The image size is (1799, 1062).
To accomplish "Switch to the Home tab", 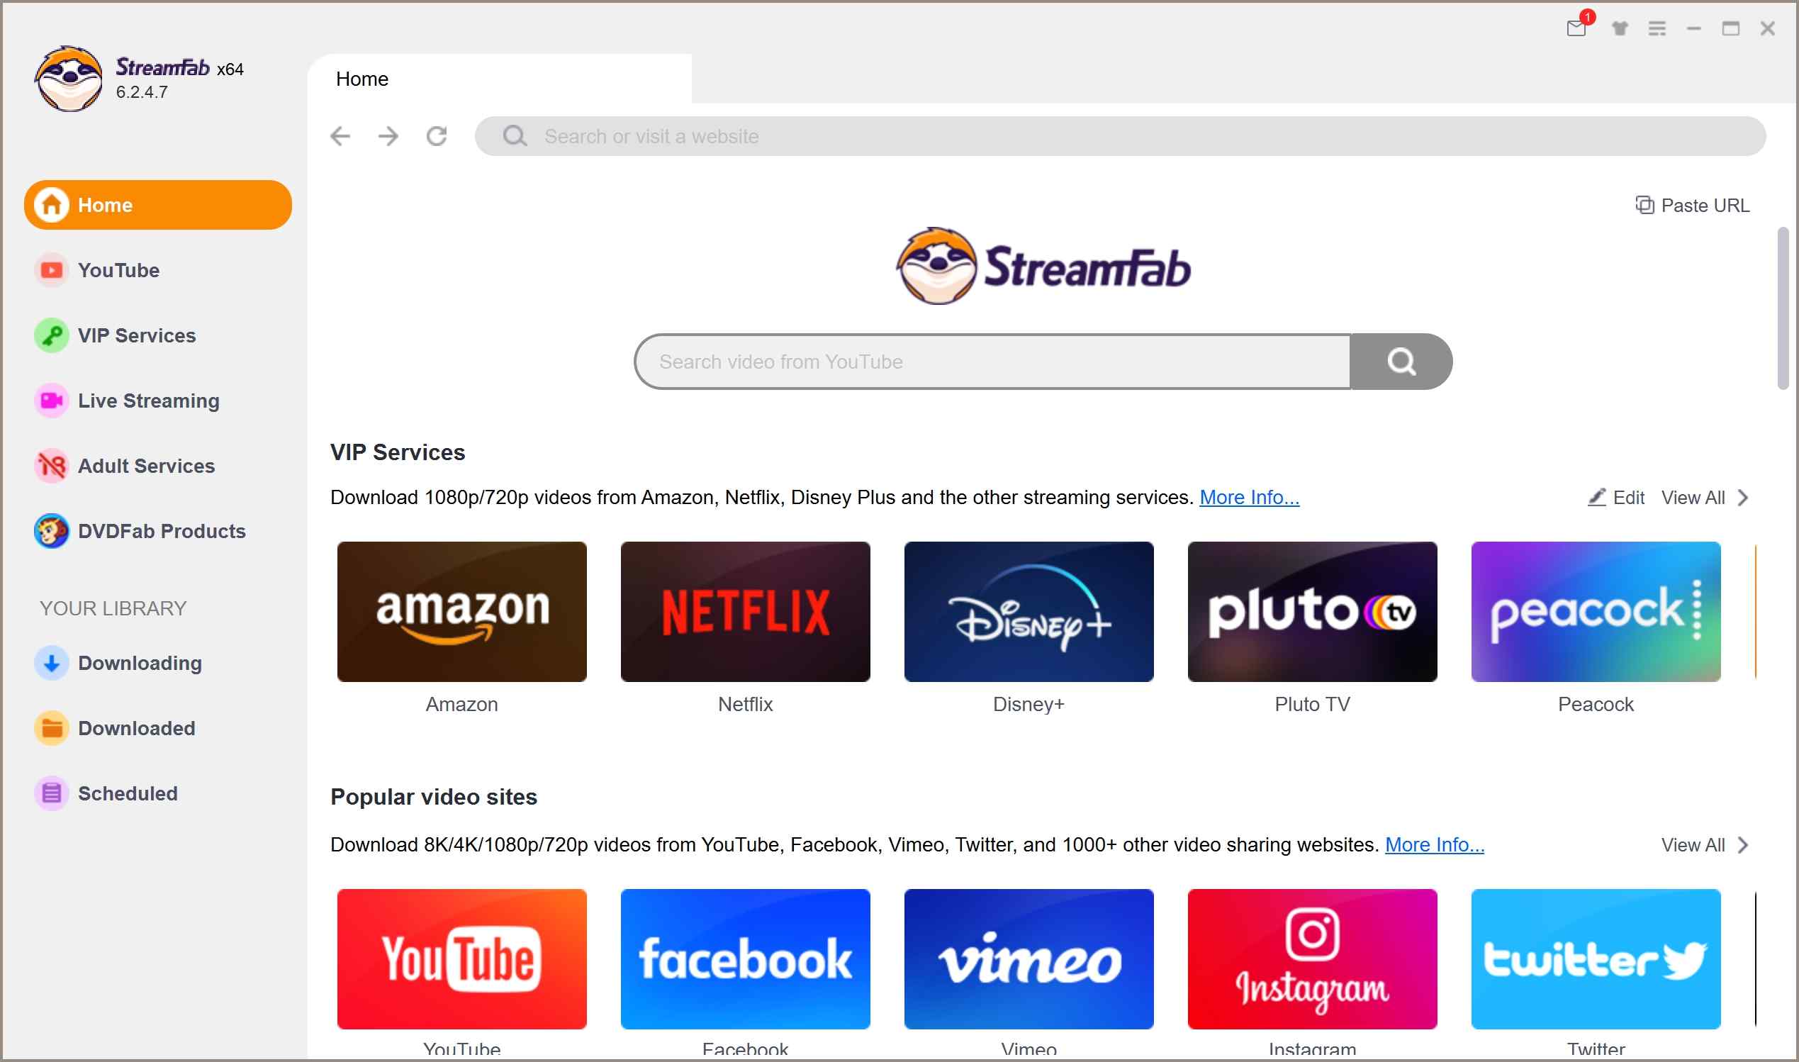I will (500, 79).
